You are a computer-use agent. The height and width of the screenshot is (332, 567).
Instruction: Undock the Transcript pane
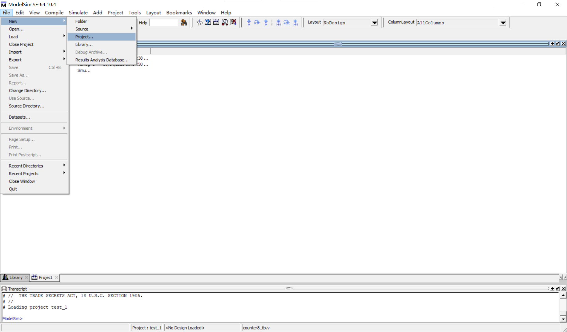[558, 289]
